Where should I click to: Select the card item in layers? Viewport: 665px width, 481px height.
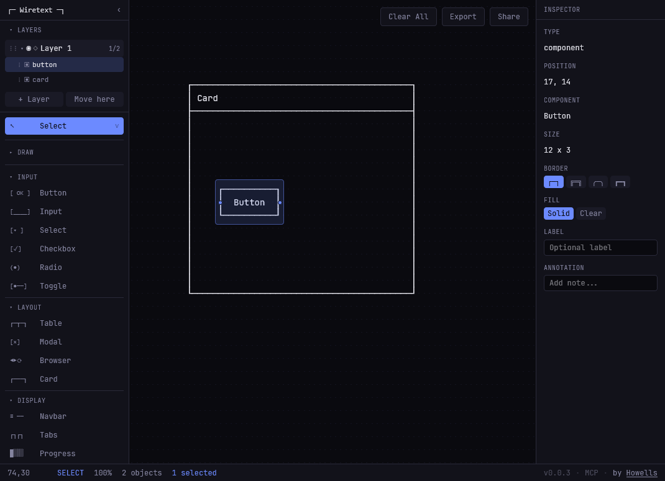pos(40,79)
